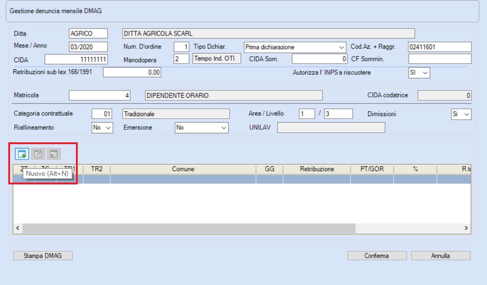
Task: Focus the Retribuzioni sub lex 166/1991 field
Action: 132,73
